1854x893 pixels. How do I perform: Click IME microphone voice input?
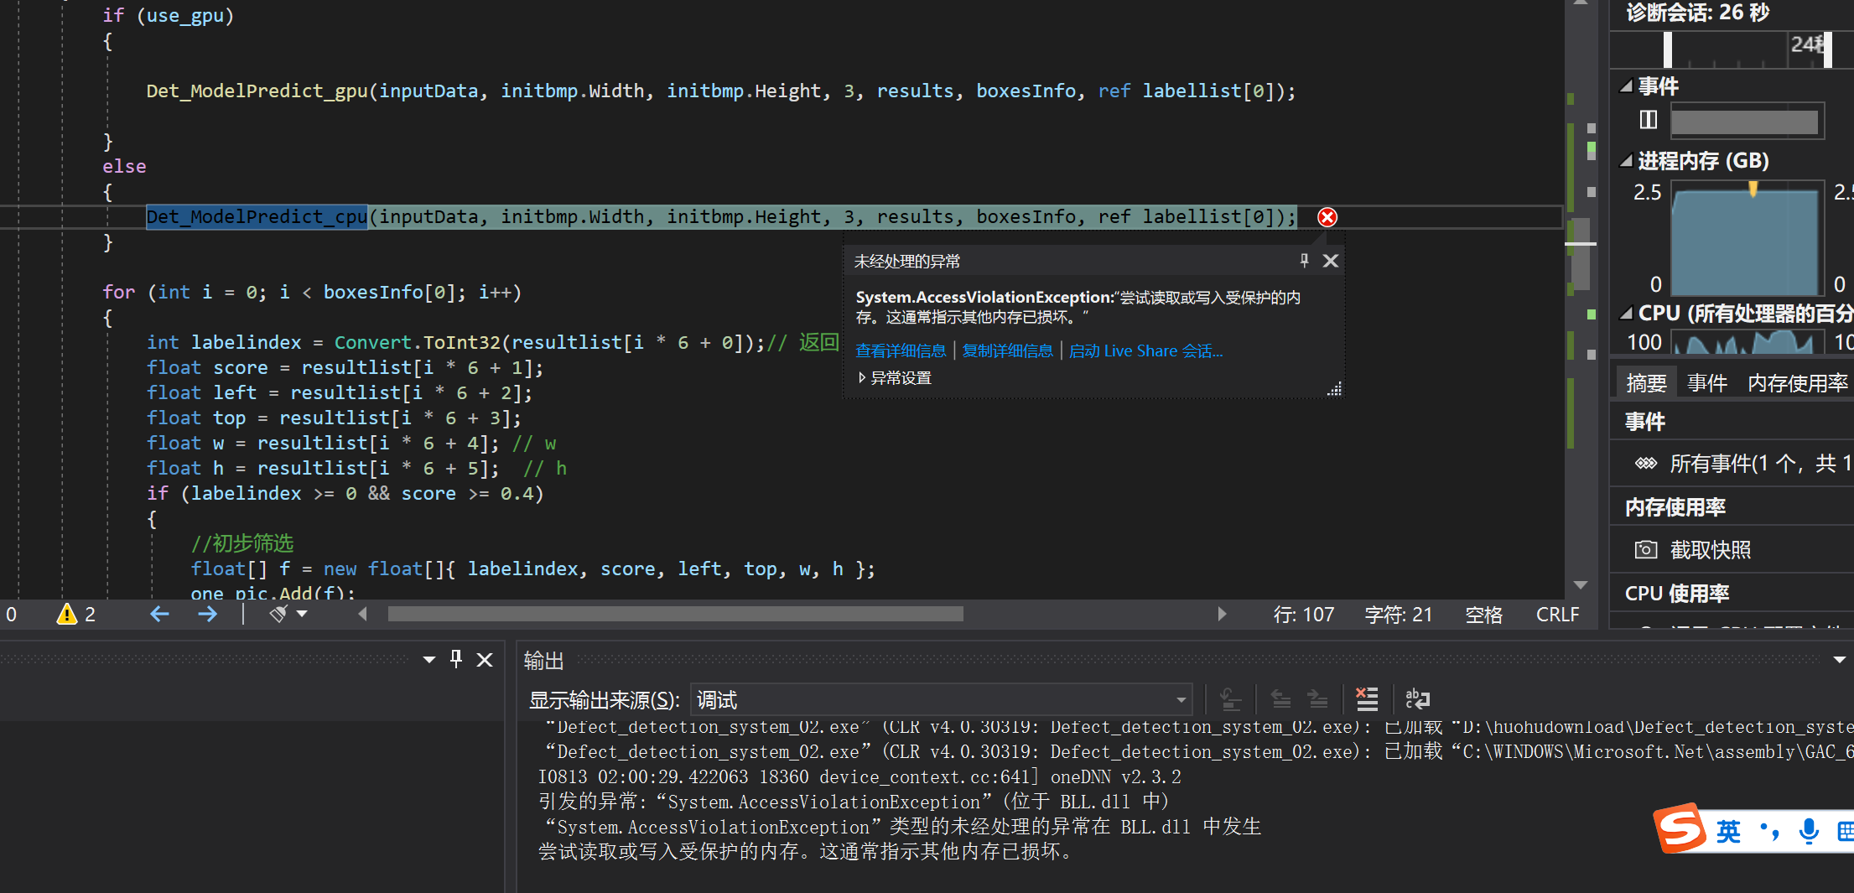[x=1809, y=832]
